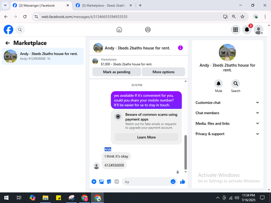Click the highlighted Andy sender name
This screenshot has height=203, width=271.
[108, 149]
